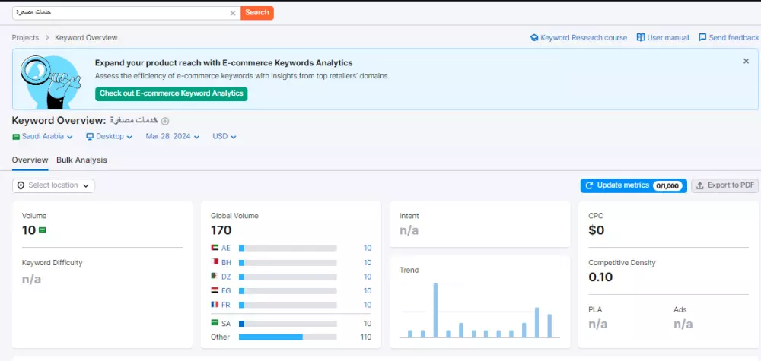
Task: Click the France flag icon
Action: (x=215, y=304)
